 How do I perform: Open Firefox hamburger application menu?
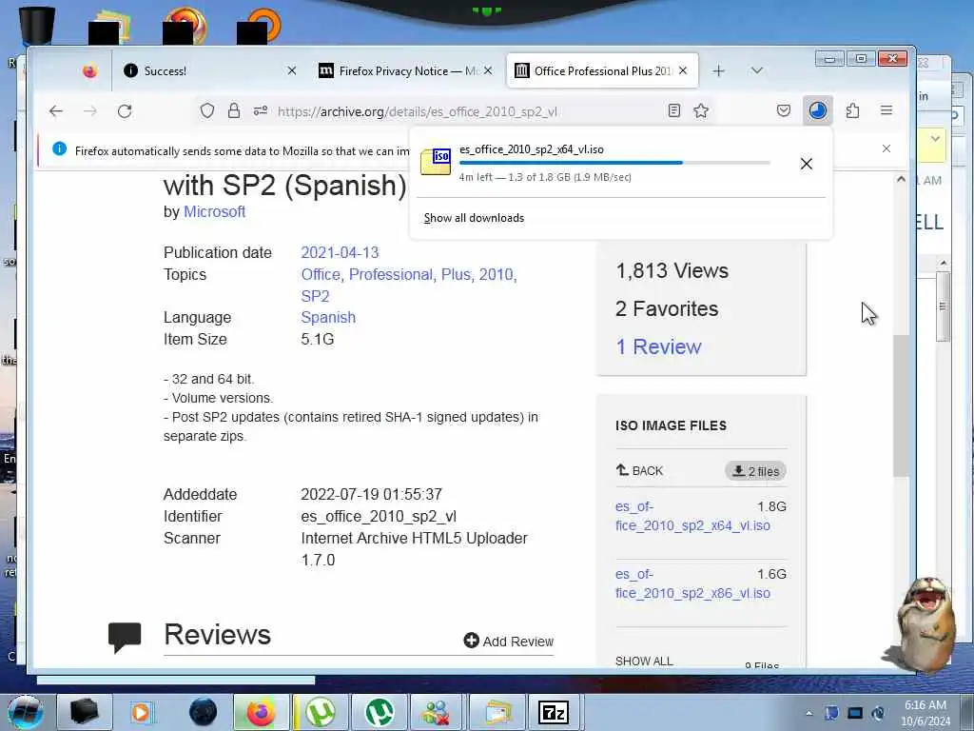(886, 110)
